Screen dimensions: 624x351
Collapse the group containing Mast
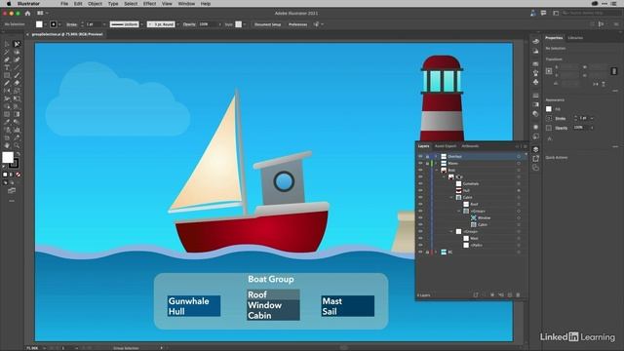(x=451, y=231)
